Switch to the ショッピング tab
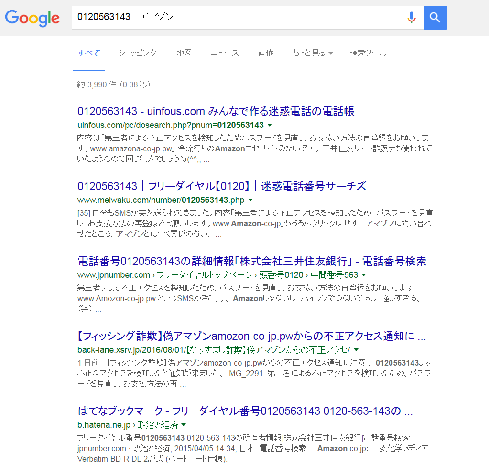 click(138, 53)
